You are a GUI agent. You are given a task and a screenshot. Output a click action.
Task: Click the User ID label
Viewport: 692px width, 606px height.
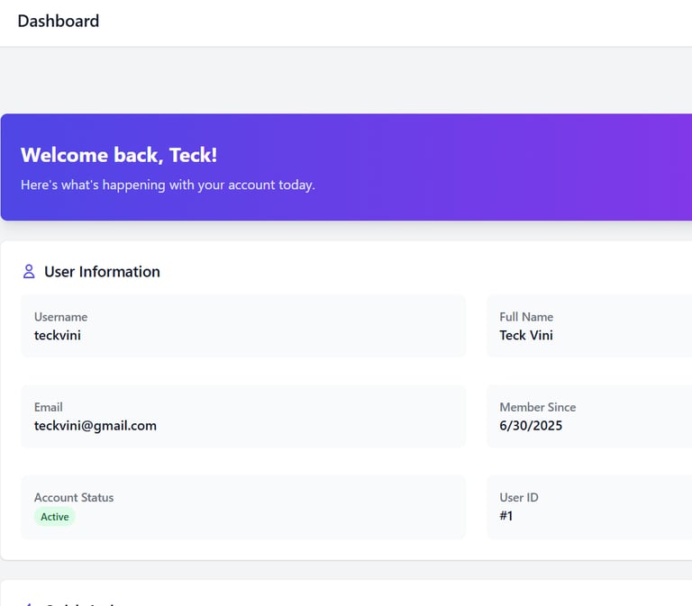coord(519,498)
